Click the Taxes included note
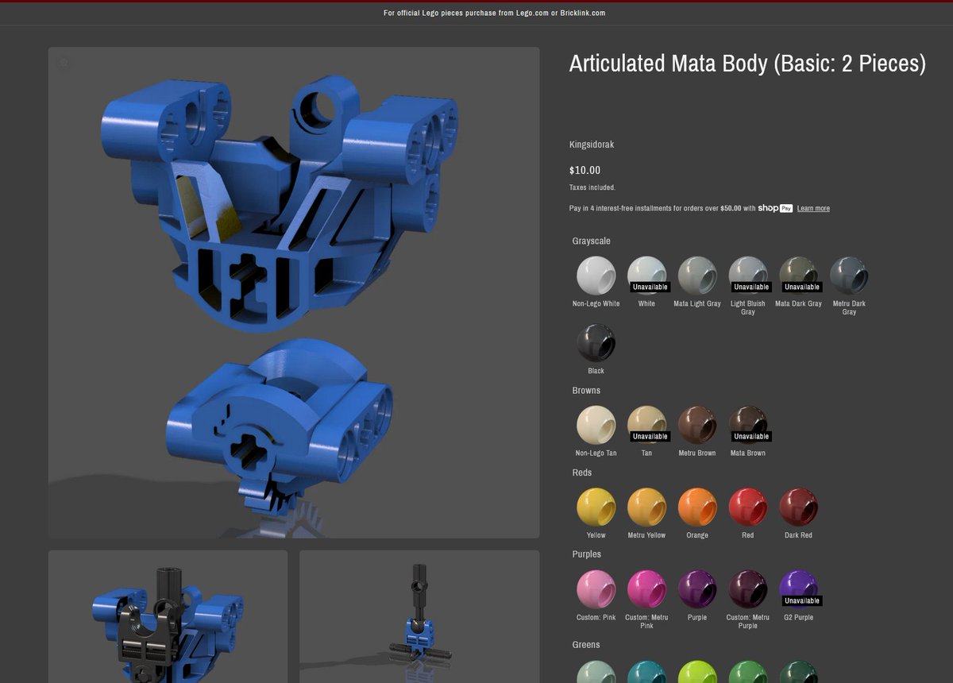 (x=592, y=188)
